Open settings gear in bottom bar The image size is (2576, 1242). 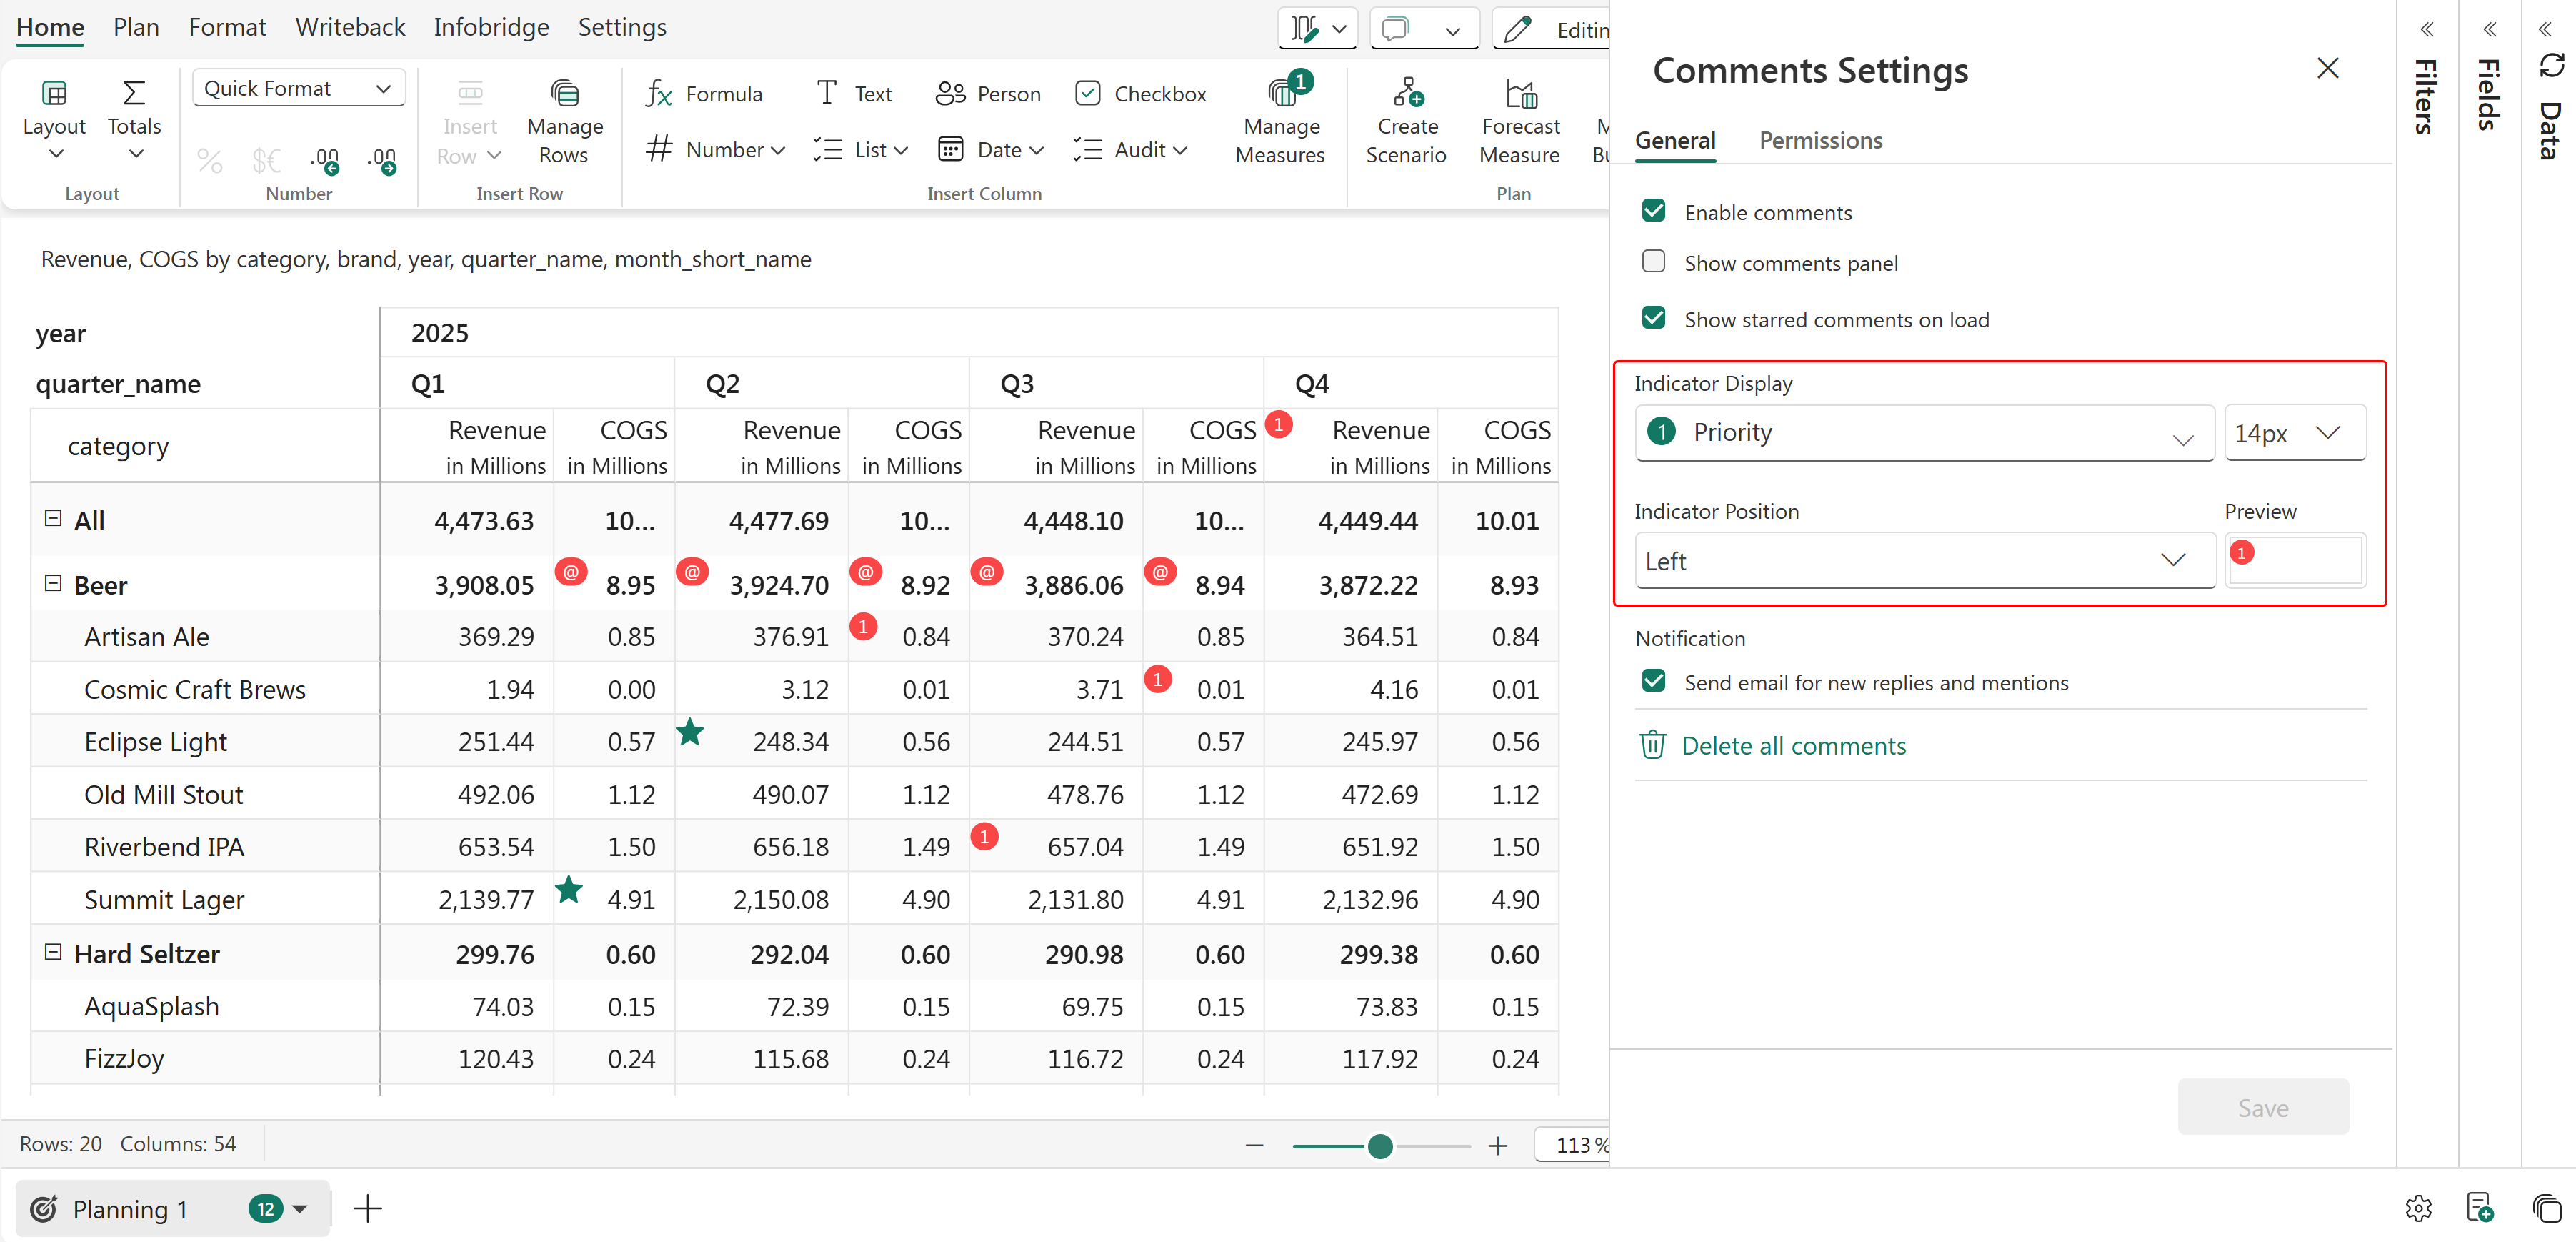click(x=2418, y=1208)
